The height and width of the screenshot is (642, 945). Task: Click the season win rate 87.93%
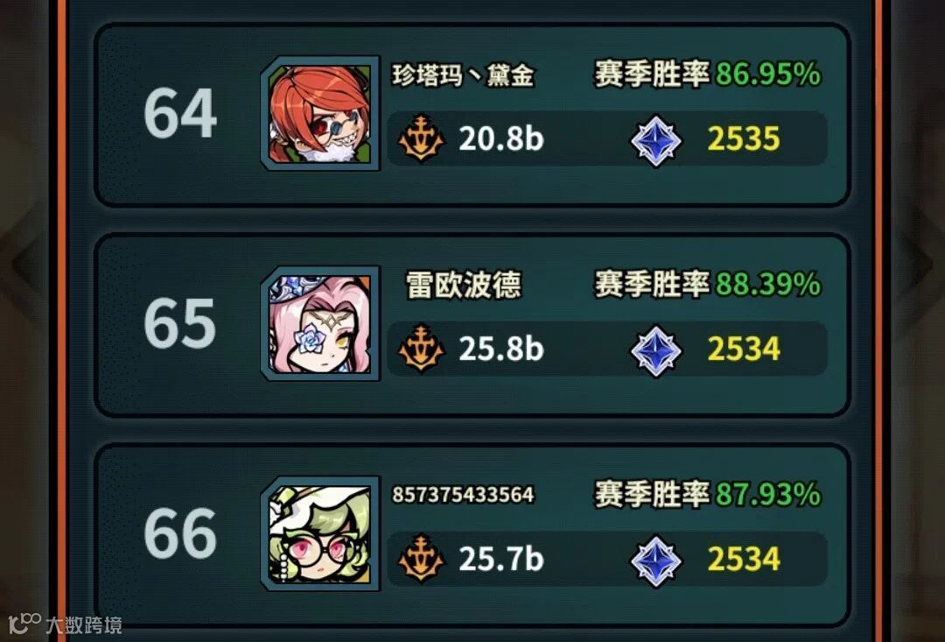click(768, 494)
